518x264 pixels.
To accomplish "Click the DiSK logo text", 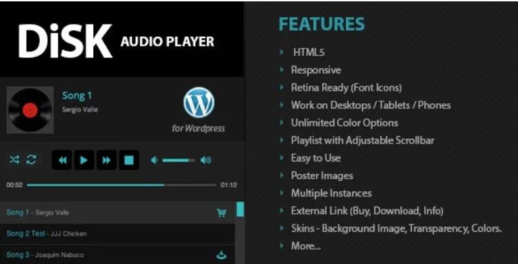I will tap(65, 41).
